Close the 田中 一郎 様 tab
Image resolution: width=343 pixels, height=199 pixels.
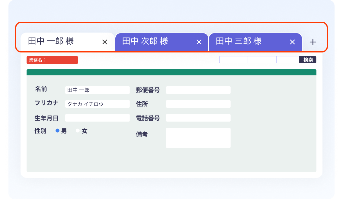coord(105,42)
